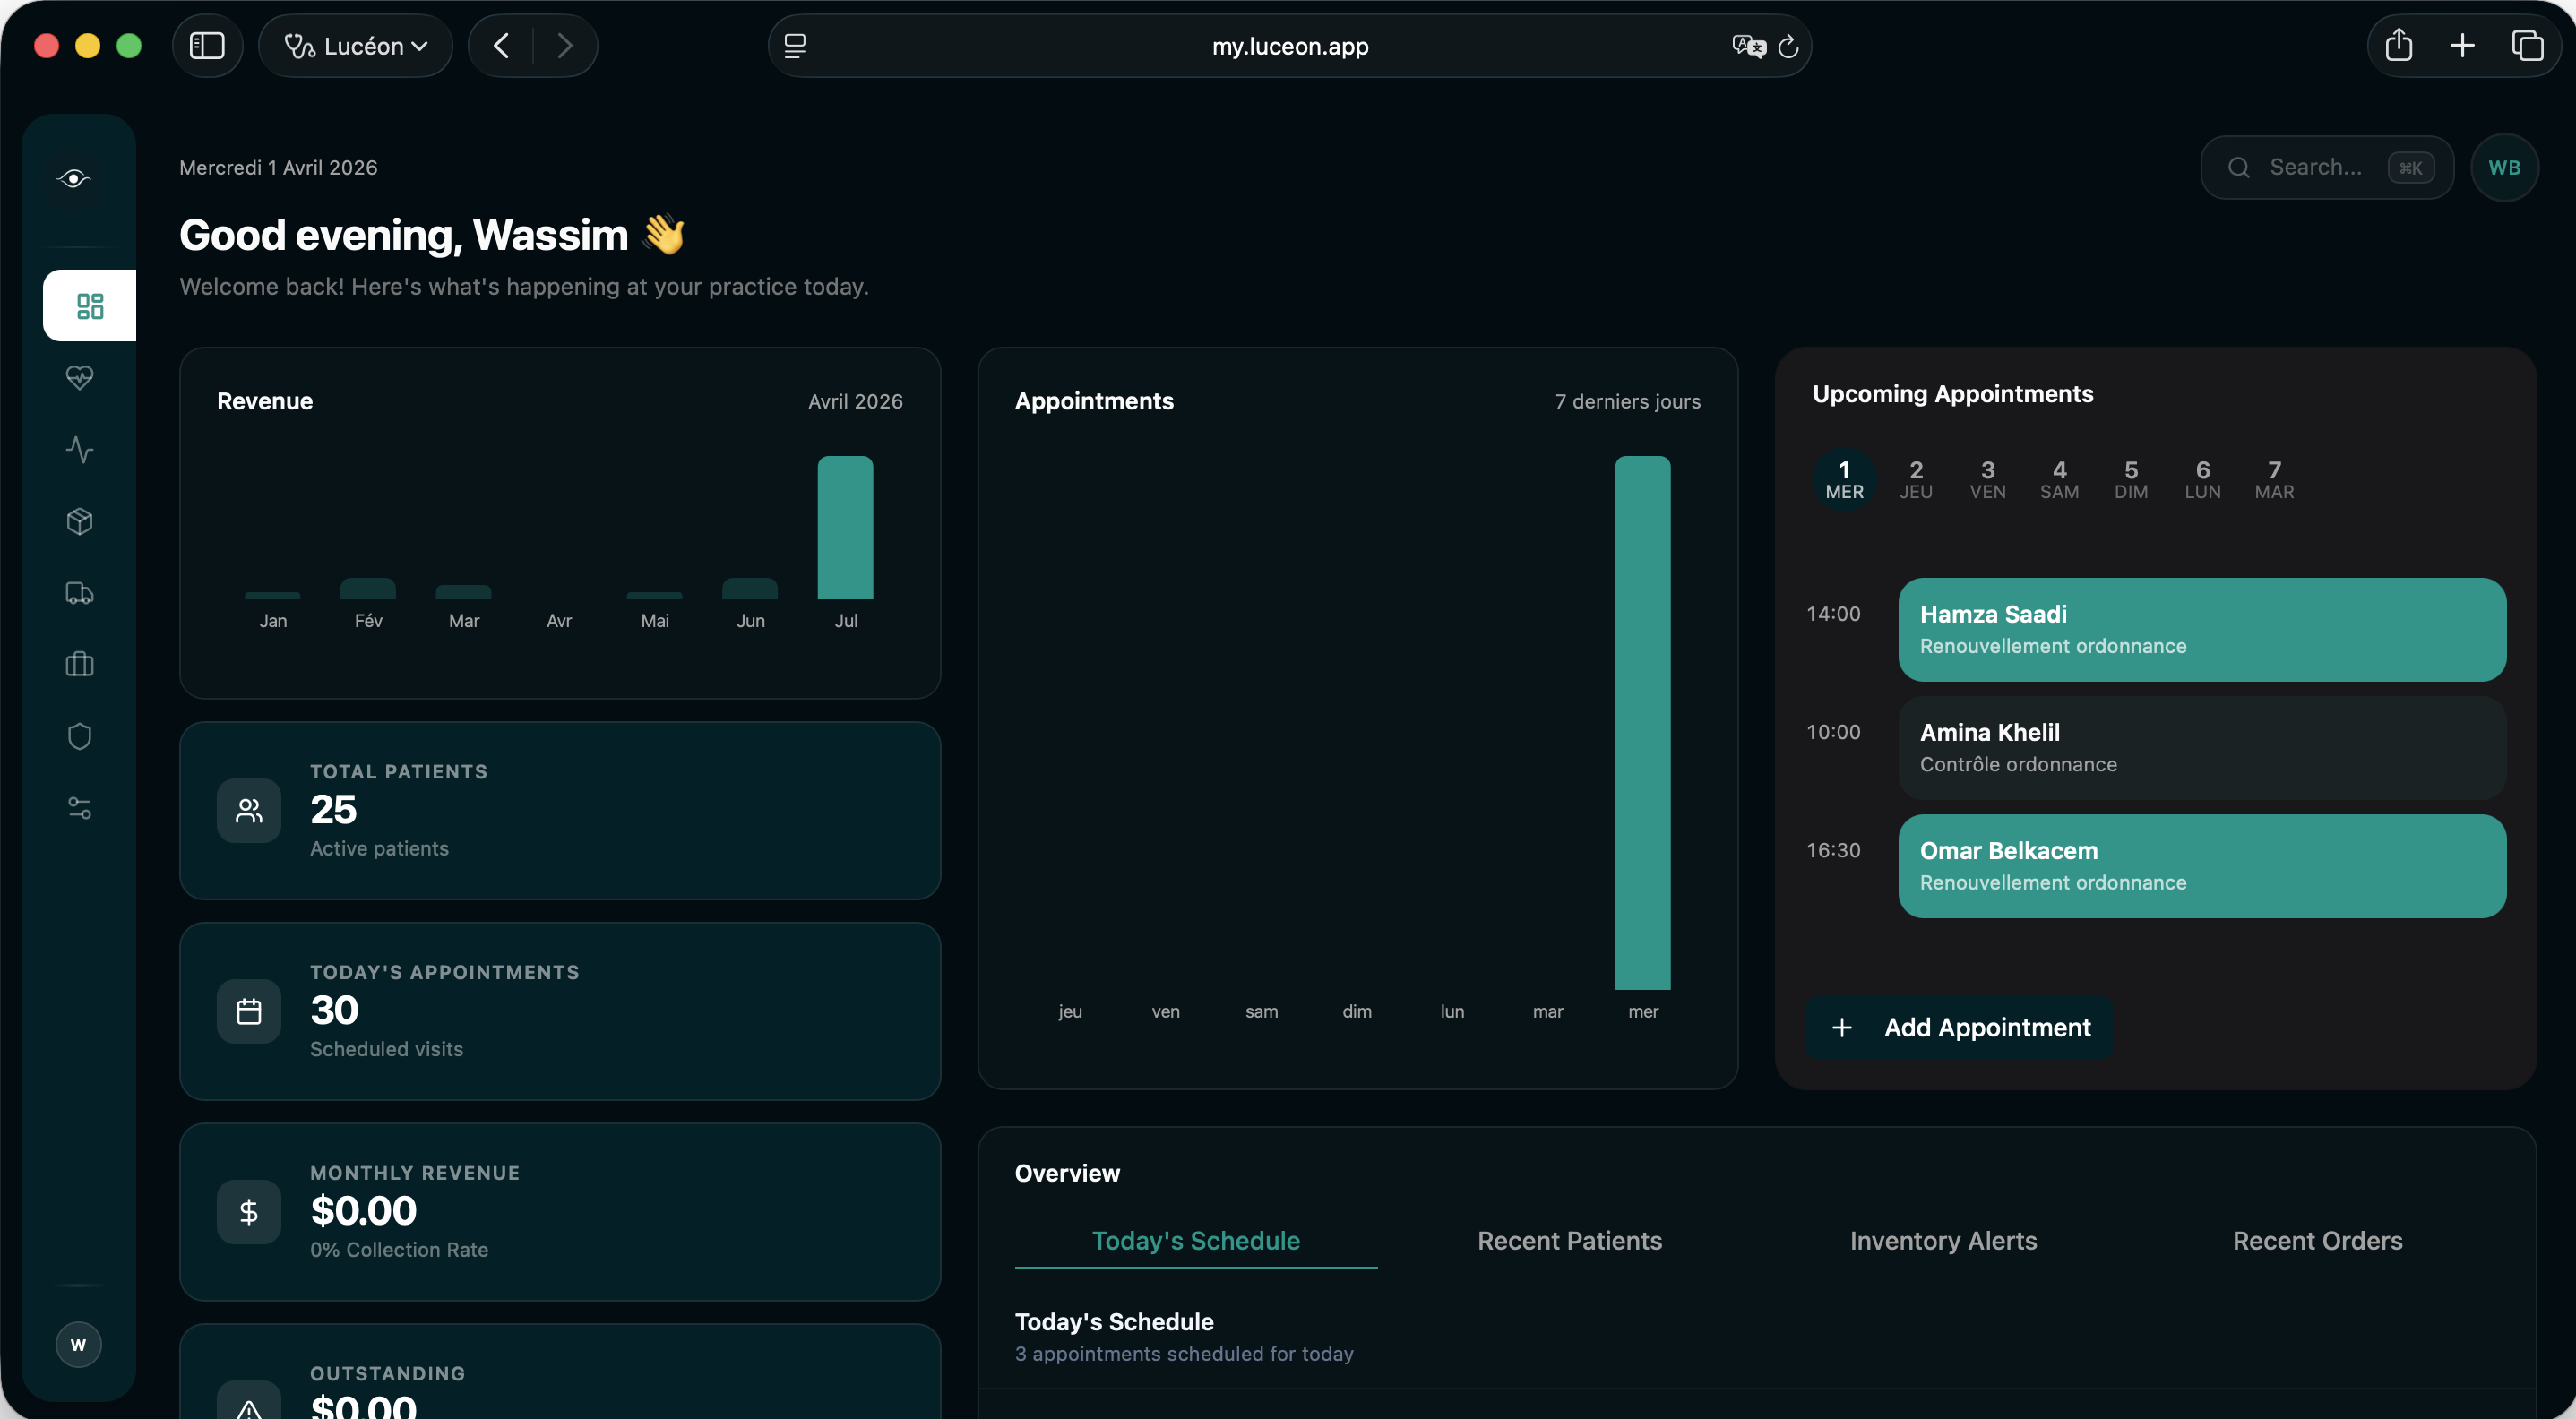The image size is (2576, 1419).
Task: Click the 'Mercredi 1 Avril 2026' date text
Action: point(278,167)
